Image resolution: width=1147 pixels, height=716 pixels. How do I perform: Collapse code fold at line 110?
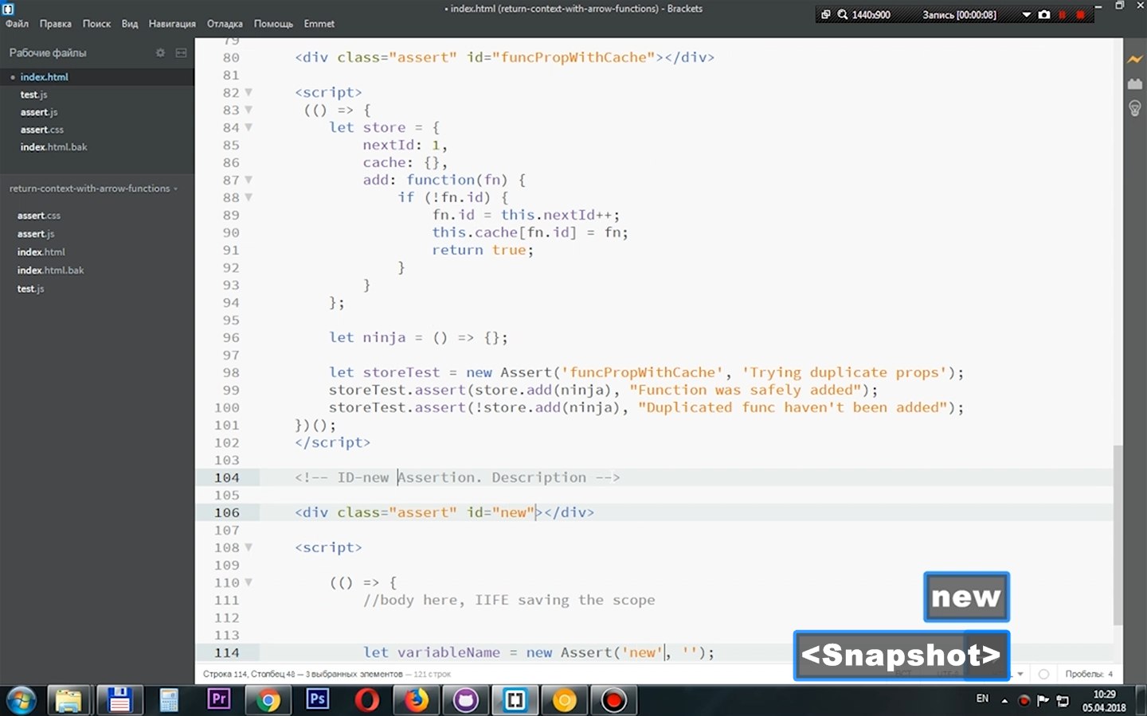249,582
